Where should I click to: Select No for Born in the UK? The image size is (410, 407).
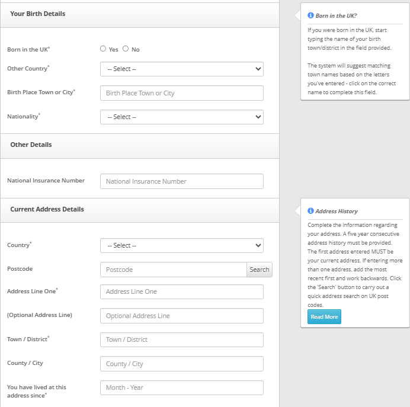(126, 49)
